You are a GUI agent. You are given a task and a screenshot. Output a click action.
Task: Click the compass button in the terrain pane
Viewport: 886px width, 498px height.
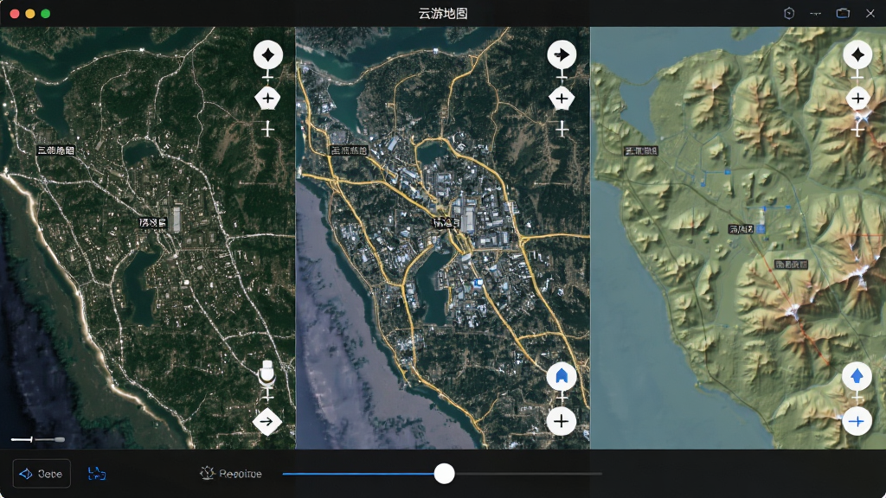[x=857, y=54]
